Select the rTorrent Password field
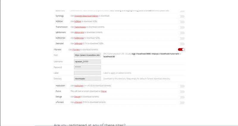This screenshot has height=126, width=238. coord(87,67)
